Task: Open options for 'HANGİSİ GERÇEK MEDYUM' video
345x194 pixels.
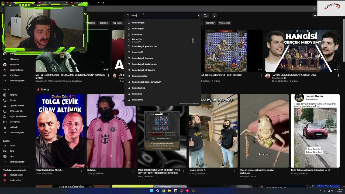Action: click(x=338, y=76)
